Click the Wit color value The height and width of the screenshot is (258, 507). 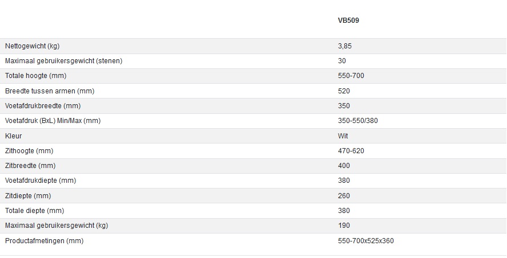pyautogui.click(x=343, y=136)
